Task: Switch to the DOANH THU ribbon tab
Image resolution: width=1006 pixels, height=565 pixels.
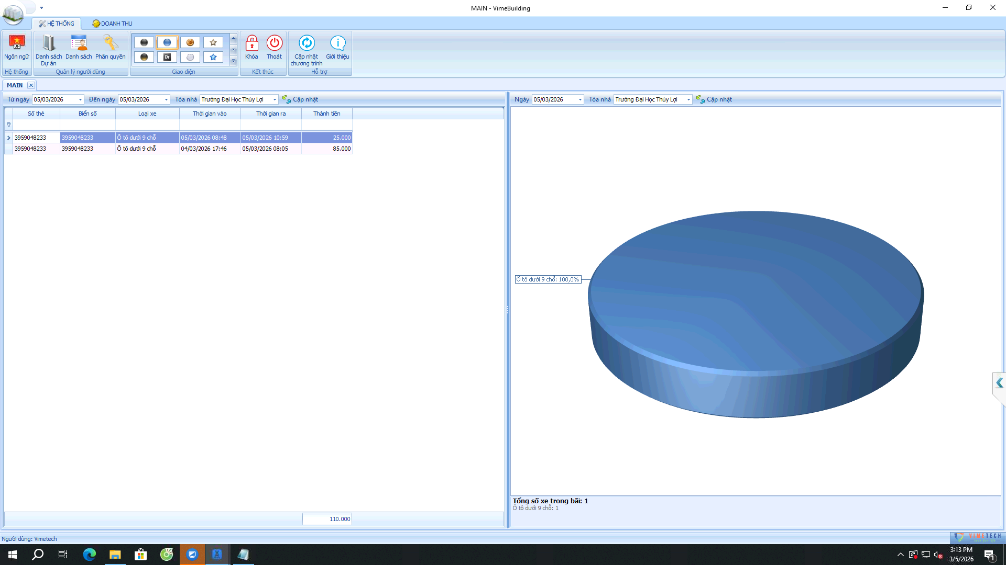Action: click(x=112, y=24)
